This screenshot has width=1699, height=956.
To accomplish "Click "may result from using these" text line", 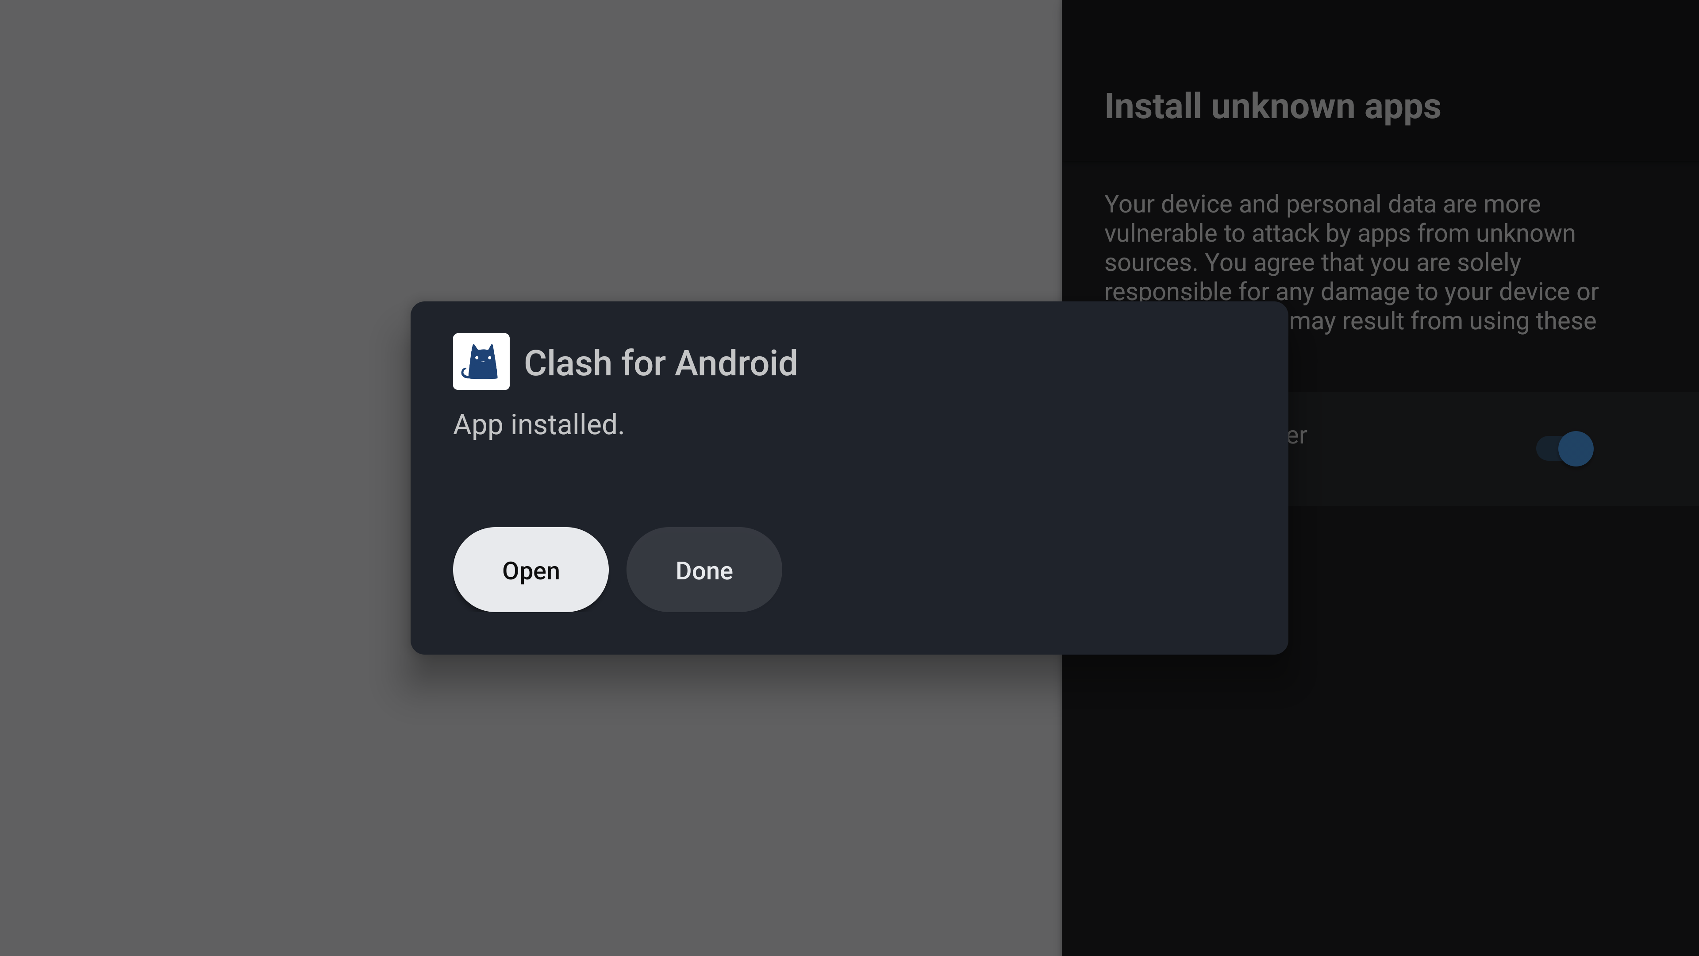I will [x=1442, y=321].
